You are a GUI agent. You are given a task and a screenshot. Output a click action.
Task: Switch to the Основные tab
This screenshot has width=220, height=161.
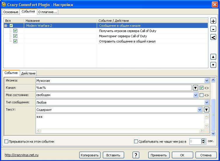point(11,12)
